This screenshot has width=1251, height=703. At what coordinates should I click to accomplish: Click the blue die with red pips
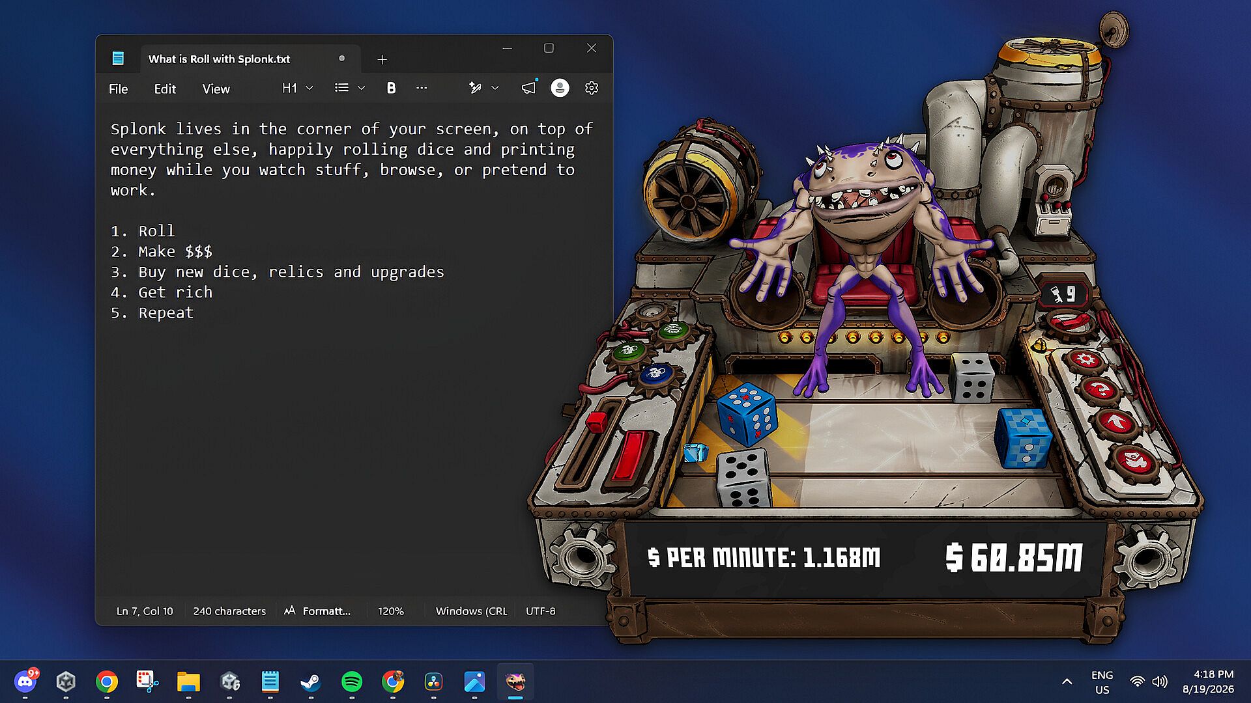pyautogui.click(x=747, y=413)
